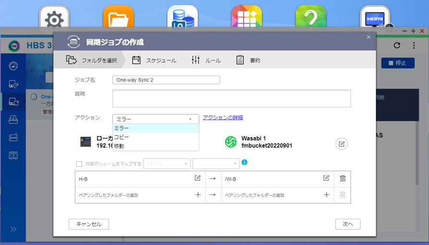Open the Sync section in the sidebar
Screen dimensions: 429x245
13,102
